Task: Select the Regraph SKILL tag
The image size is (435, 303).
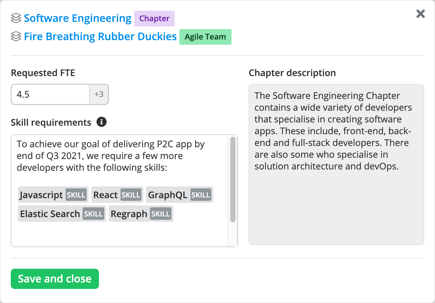Action: [141, 213]
